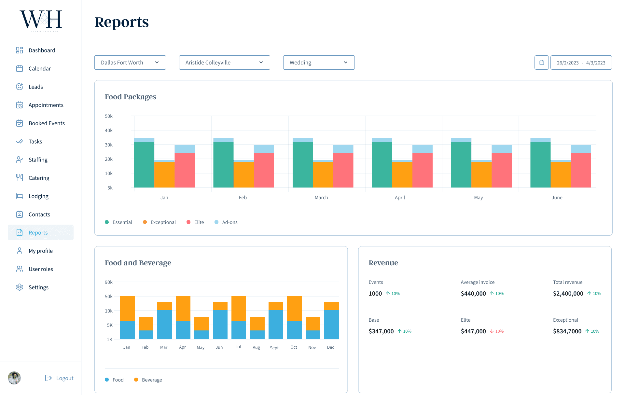Viewport: 625px width, 404px height.
Task: Click the Lodging bed icon
Action: [x=20, y=196]
